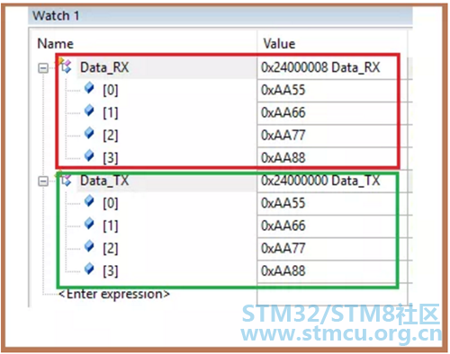
Task: Click the Data_RX array variable icon
Action: pyautogui.click(x=66, y=66)
